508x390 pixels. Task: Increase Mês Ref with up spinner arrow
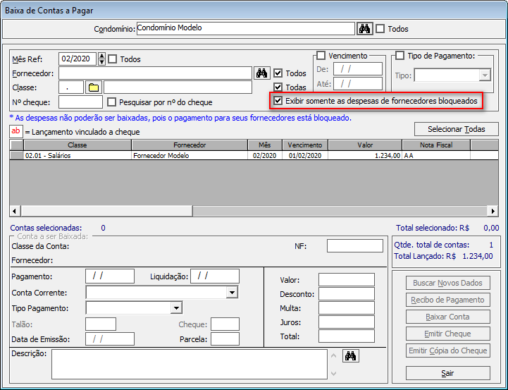coord(102,56)
